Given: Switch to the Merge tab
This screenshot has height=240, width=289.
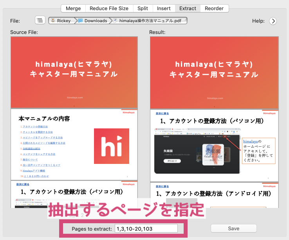Looking at the screenshot, I should coord(73,9).
